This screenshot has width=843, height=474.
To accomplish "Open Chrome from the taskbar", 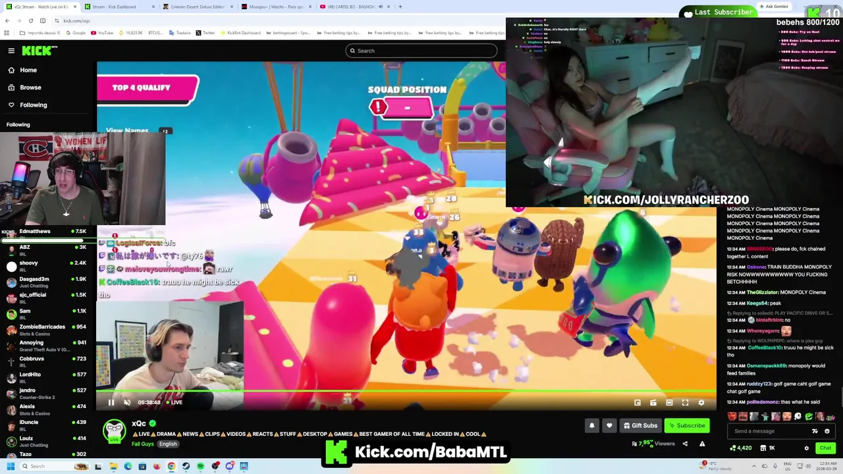I will click(171, 466).
